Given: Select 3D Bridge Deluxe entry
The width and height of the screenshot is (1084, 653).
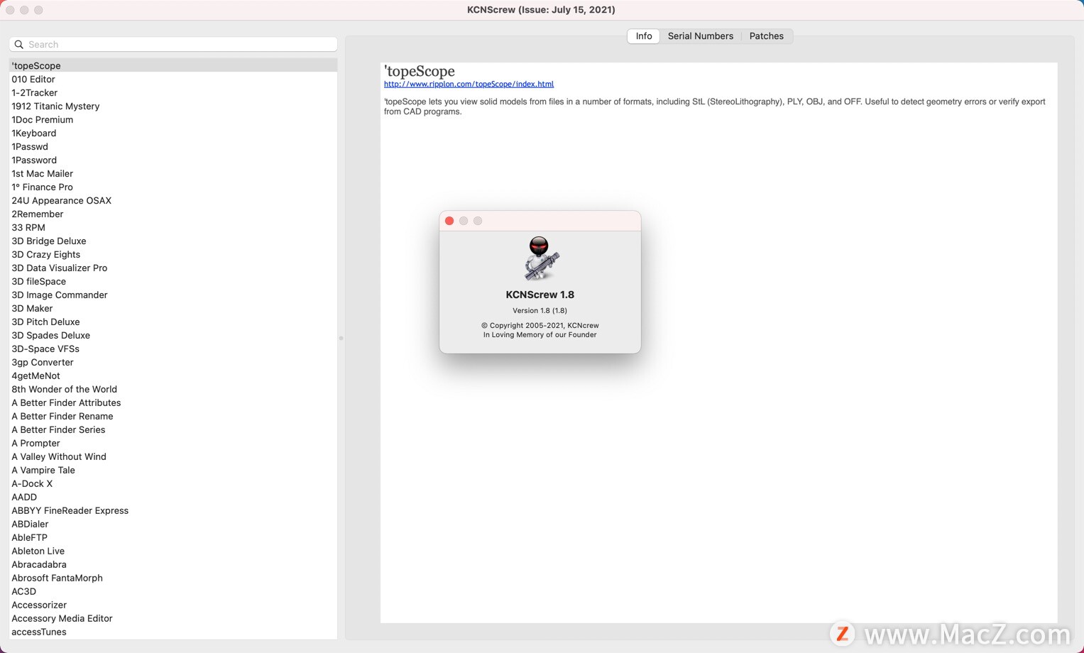Looking at the screenshot, I should click(173, 241).
